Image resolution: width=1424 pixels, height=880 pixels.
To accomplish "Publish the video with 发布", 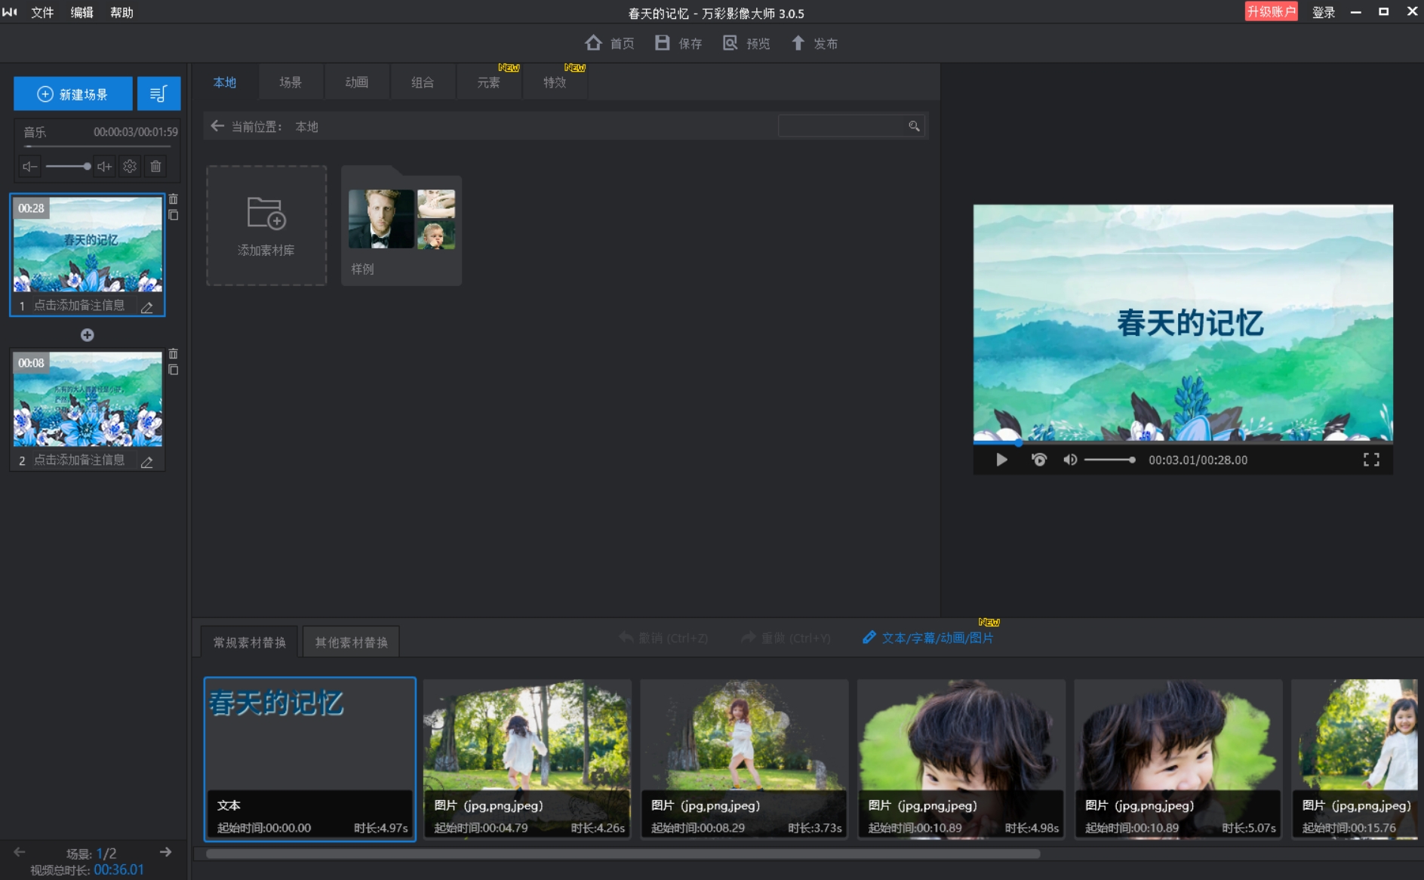I will [x=814, y=43].
